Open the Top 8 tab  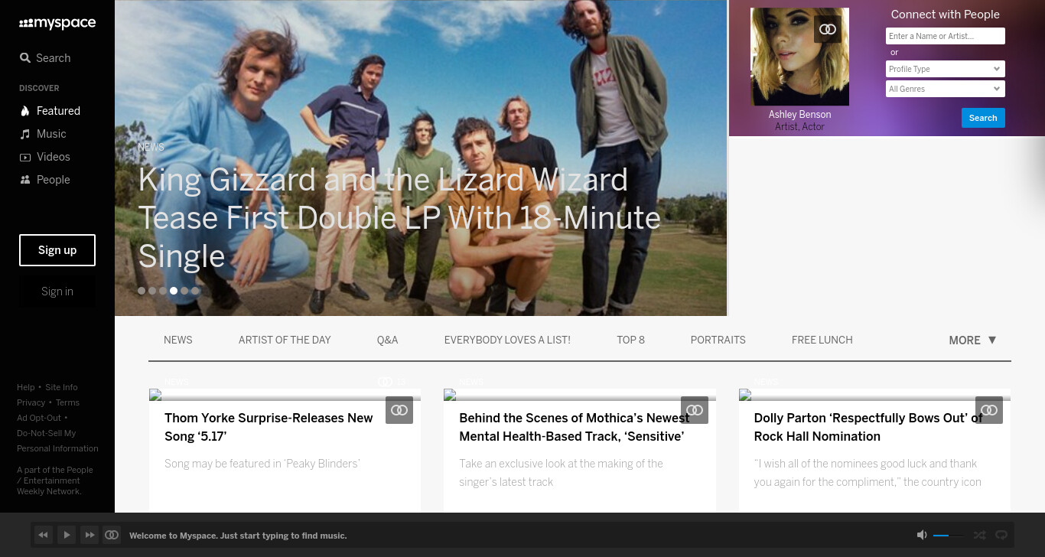click(x=631, y=340)
